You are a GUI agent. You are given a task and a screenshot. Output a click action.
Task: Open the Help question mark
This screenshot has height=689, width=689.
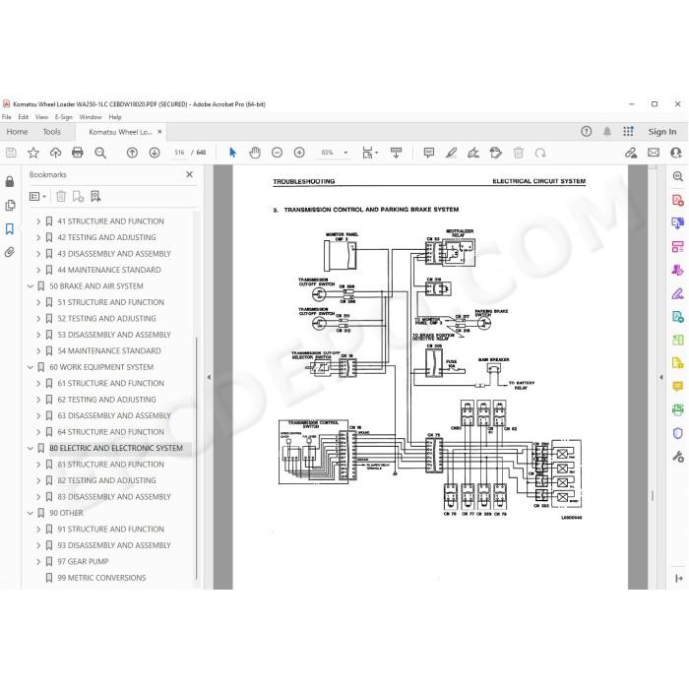(x=587, y=131)
